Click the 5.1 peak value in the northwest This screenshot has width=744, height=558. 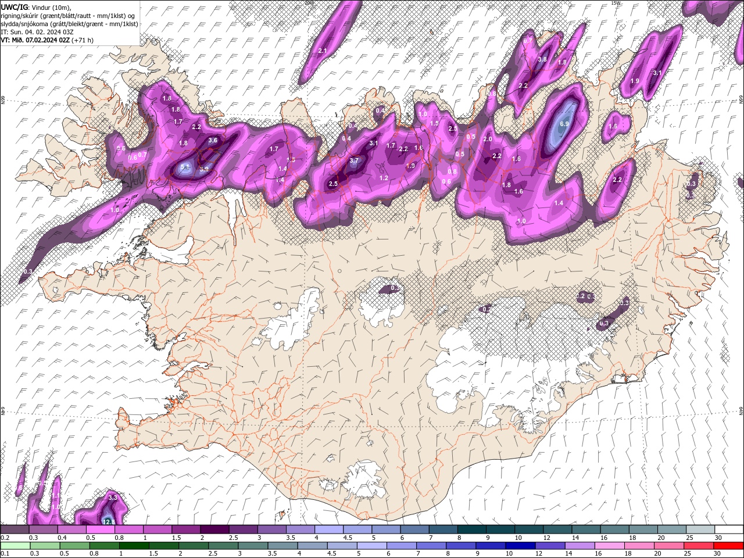click(185, 167)
